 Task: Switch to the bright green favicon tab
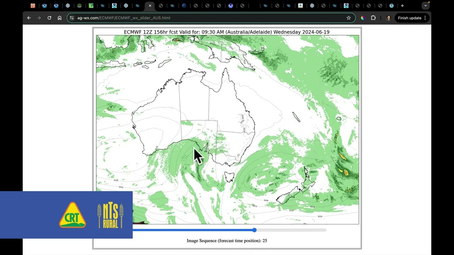pos(91,6)
